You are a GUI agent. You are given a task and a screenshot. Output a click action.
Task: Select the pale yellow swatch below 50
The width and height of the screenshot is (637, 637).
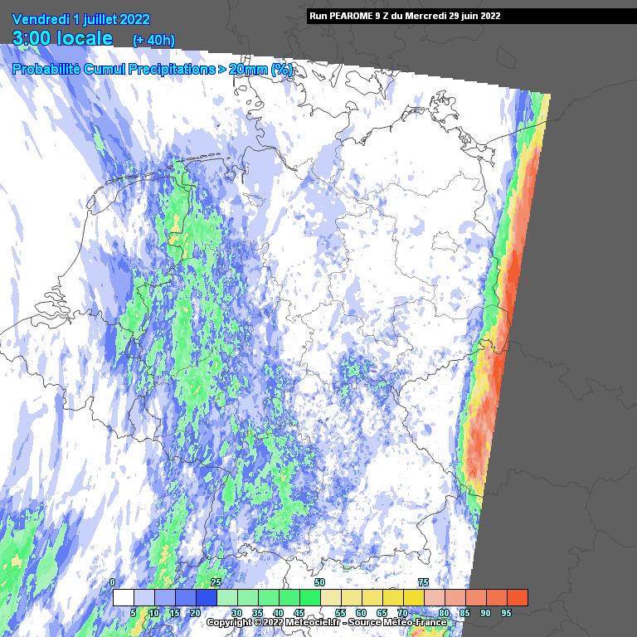coord(330,597)
